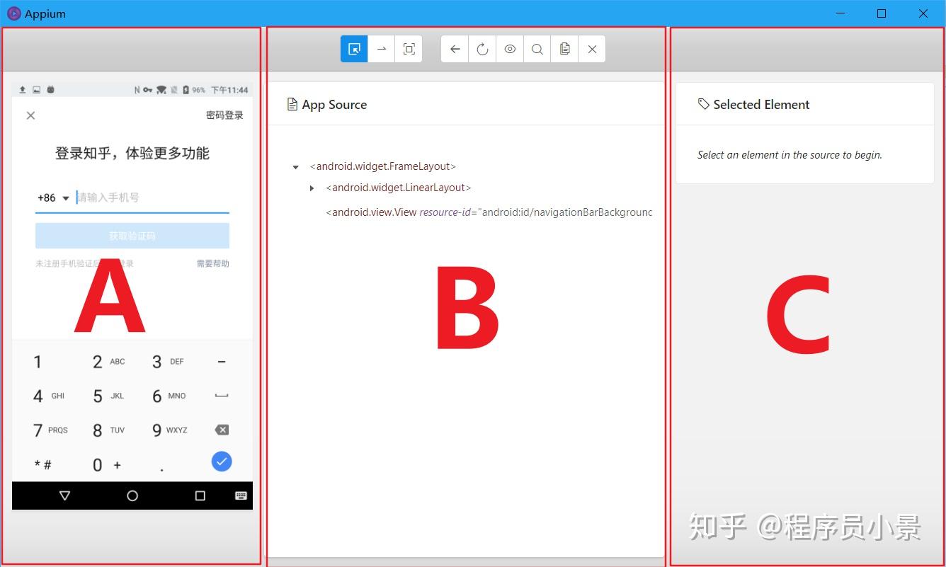The height and width of the screenshot is (567, 946).
Task: Expand the android.widget.LinearLayout node
Action: click(x=312, y=188)
